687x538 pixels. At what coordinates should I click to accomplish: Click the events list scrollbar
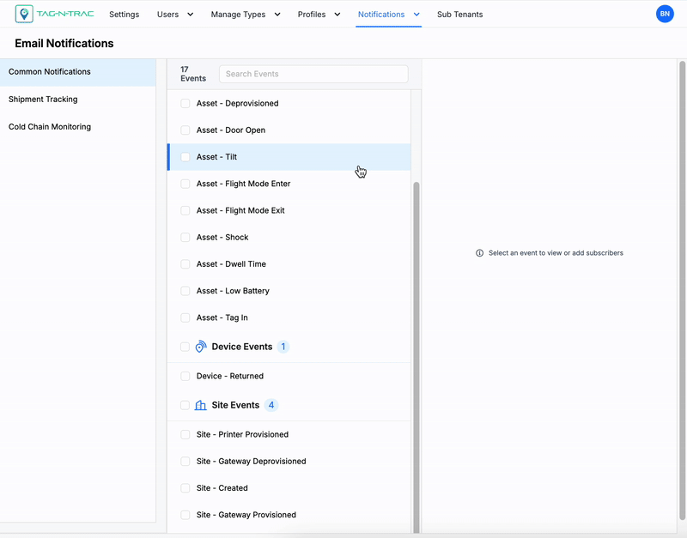(416, 357)
